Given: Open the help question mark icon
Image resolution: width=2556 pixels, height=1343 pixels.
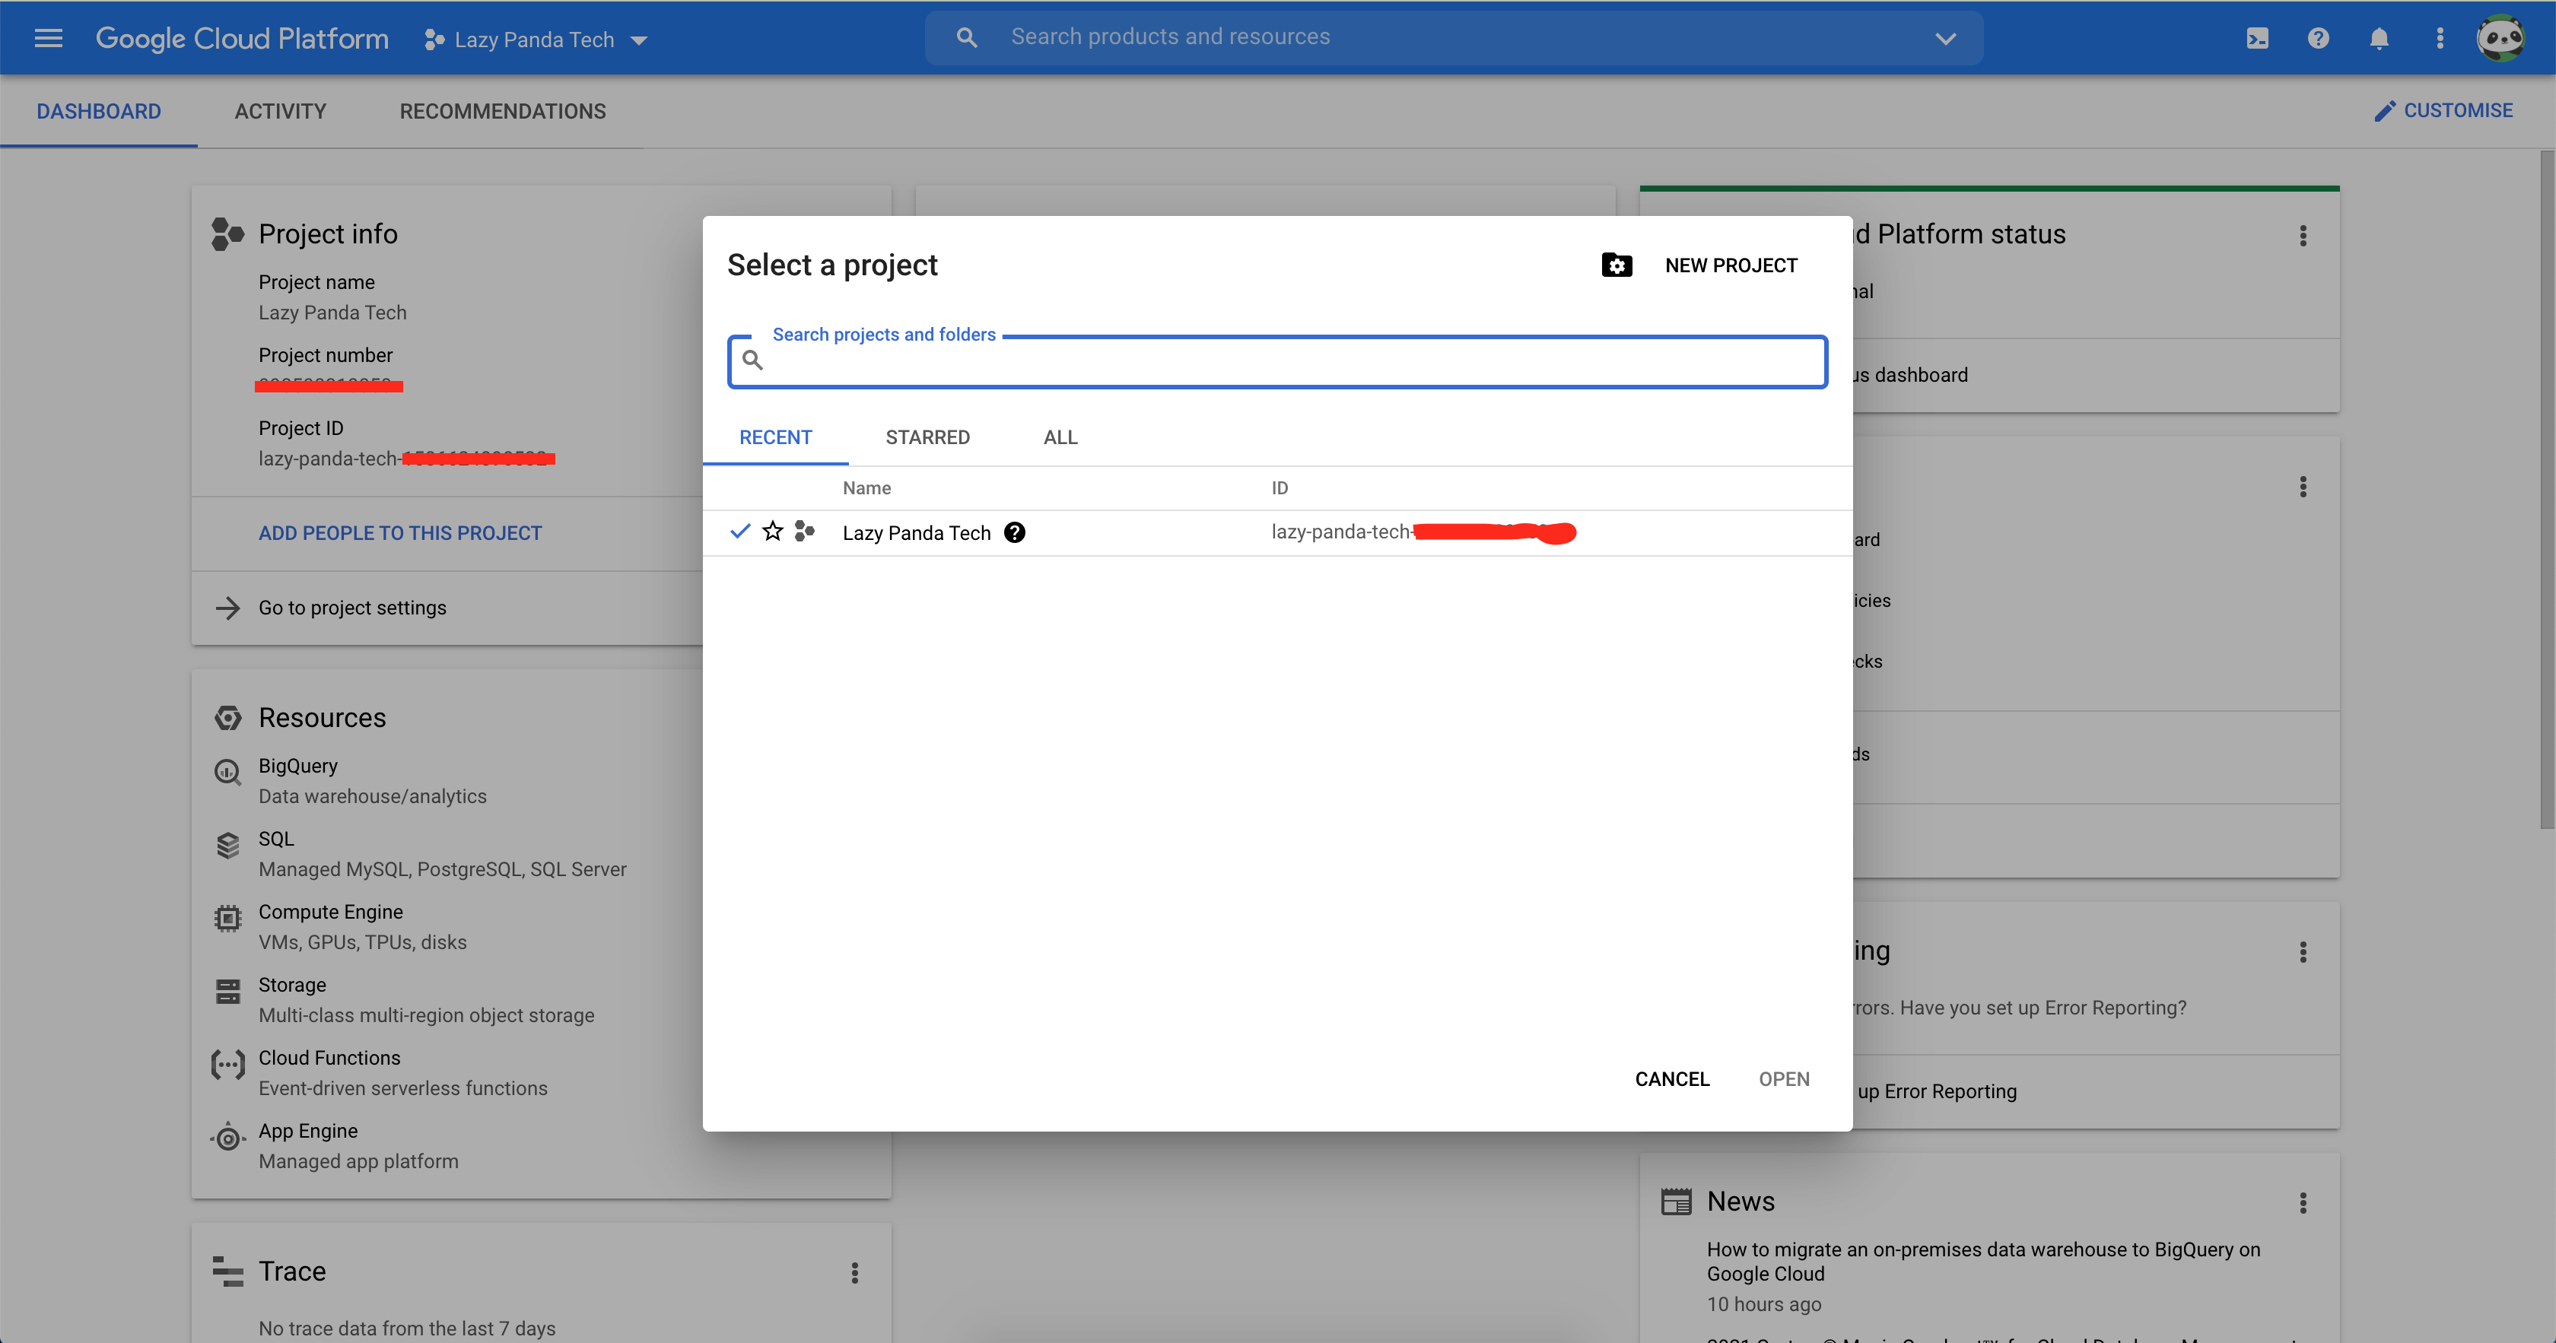Looking at the screenshot, I should tap(2318, 39).
